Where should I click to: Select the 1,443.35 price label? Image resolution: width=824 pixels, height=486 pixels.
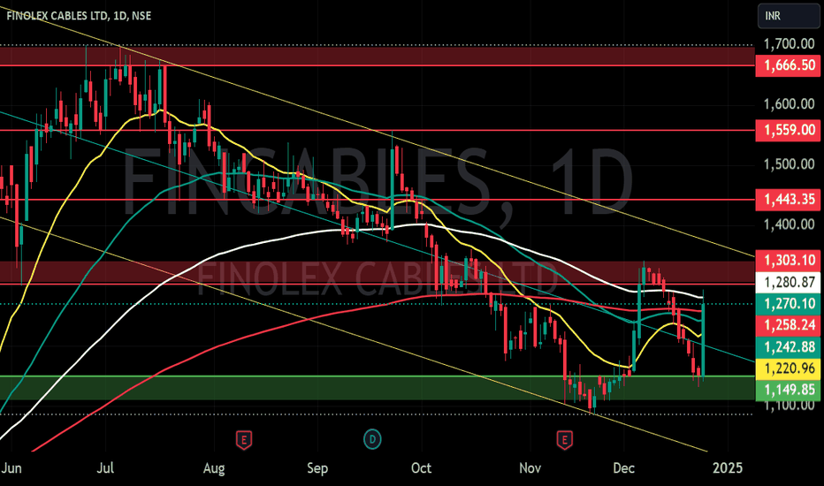(x=790, y=200)
